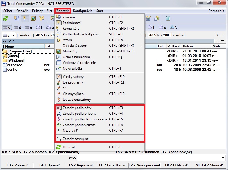
Task: Open command line history dropdown
Action: click(x=223, y=158)
